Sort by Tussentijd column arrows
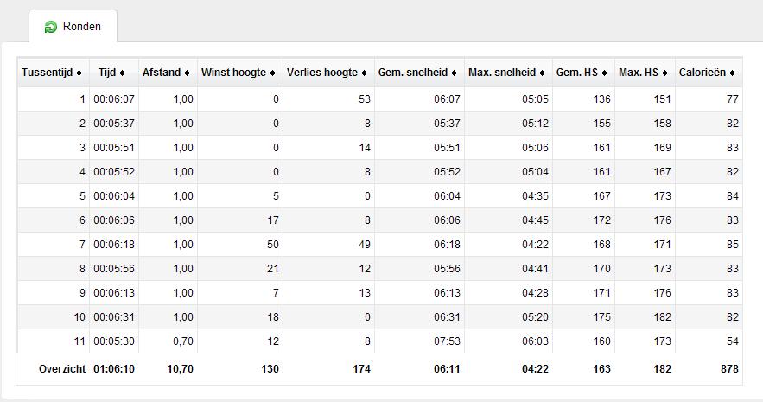 click(x=79, y=73)
